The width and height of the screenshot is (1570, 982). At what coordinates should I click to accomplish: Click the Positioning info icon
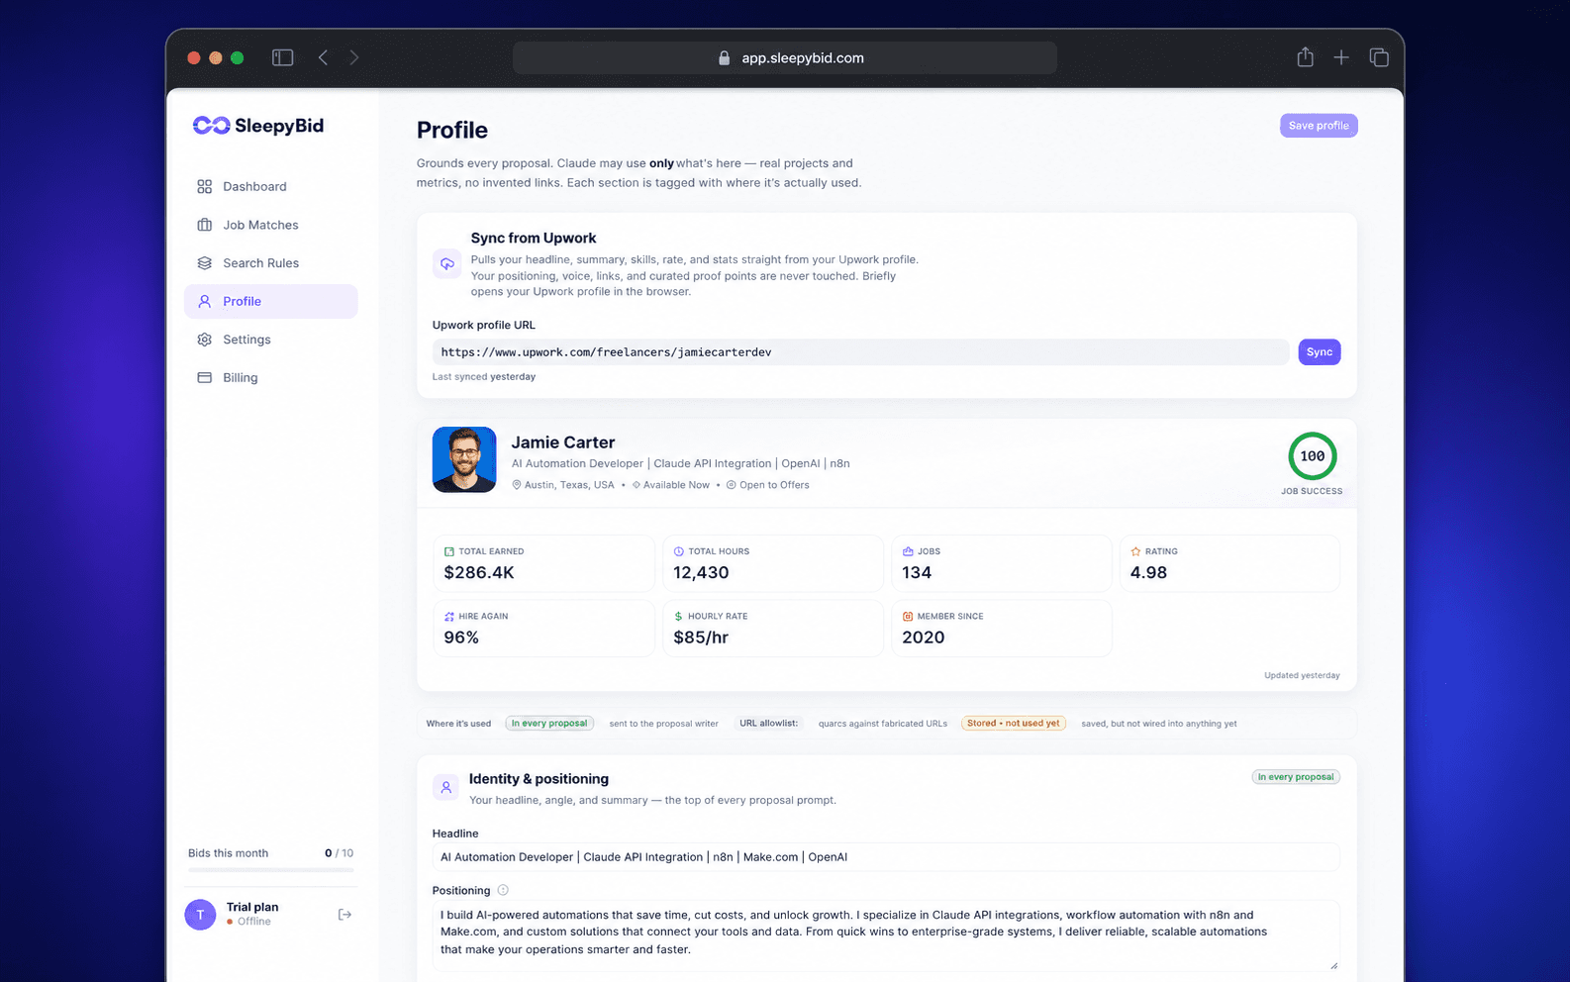click(x=503, y=890)
